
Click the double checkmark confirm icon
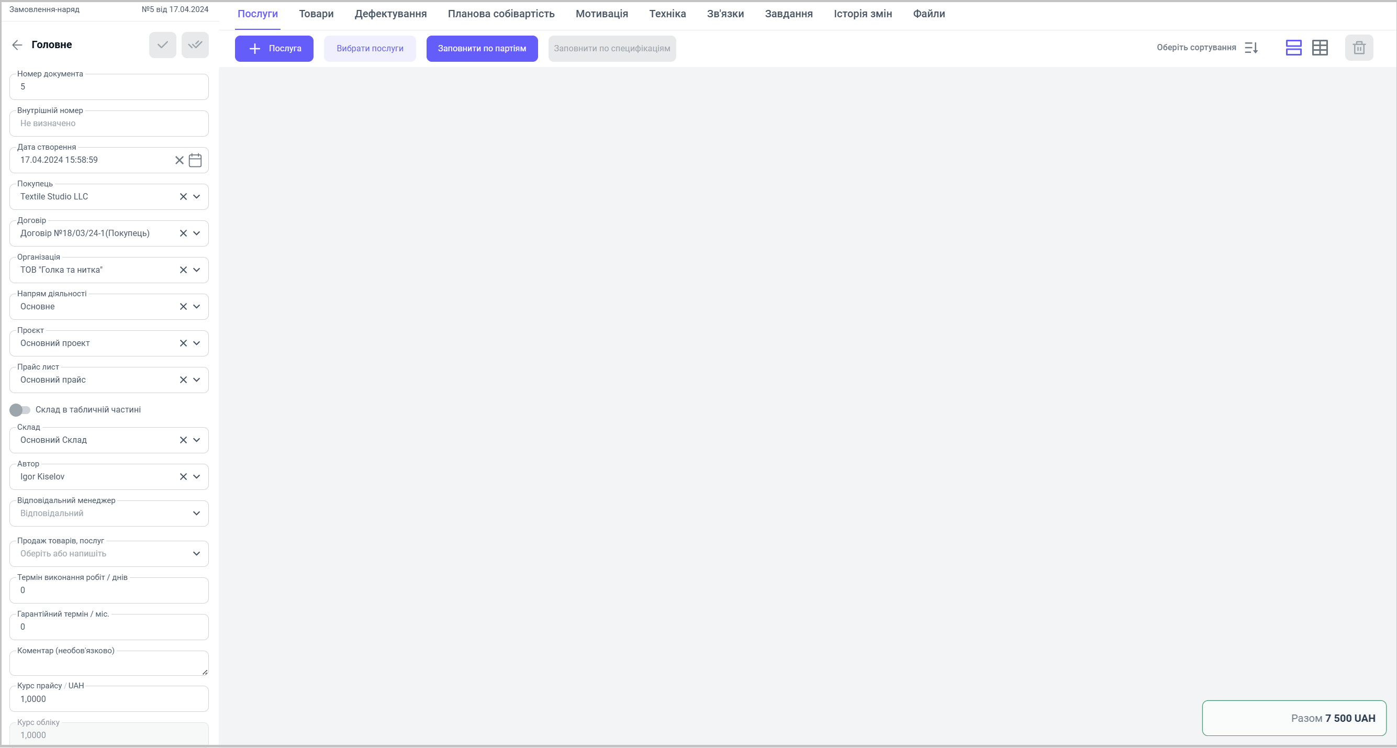tap(195, 45)
